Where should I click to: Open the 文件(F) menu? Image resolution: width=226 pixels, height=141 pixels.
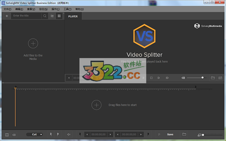coord(7,9)
